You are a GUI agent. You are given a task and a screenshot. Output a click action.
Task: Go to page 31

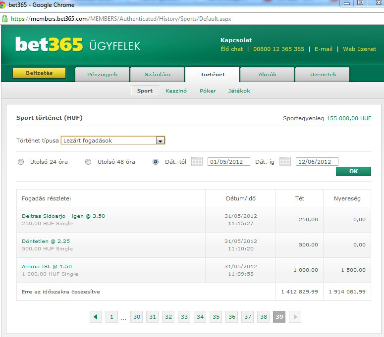click(153, 317)
